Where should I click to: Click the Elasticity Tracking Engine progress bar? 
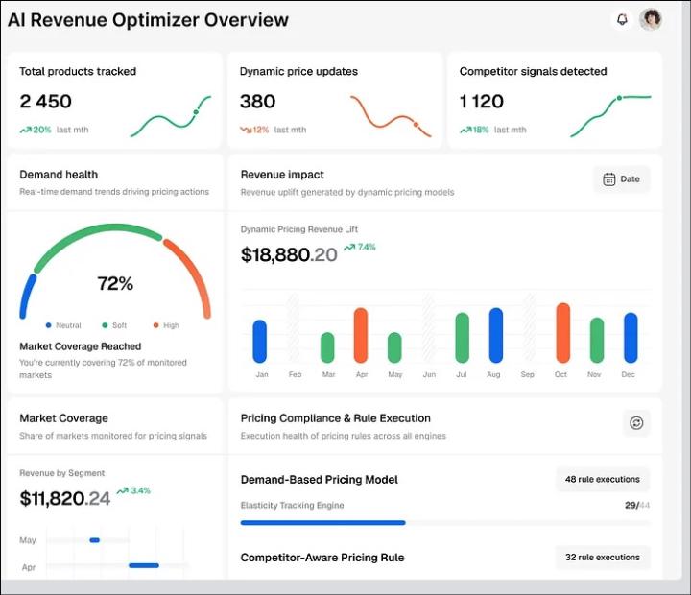(x=322, y=523)
